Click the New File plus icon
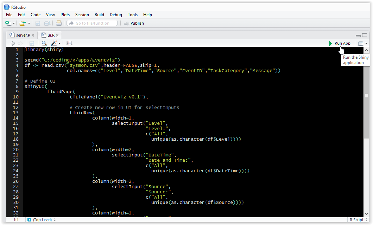Viewport: 373px width, 225px height. point(8,23)
